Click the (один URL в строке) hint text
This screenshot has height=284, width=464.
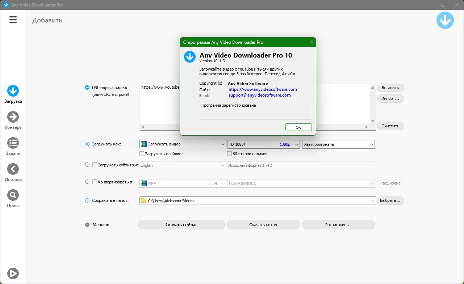(110, 94)
